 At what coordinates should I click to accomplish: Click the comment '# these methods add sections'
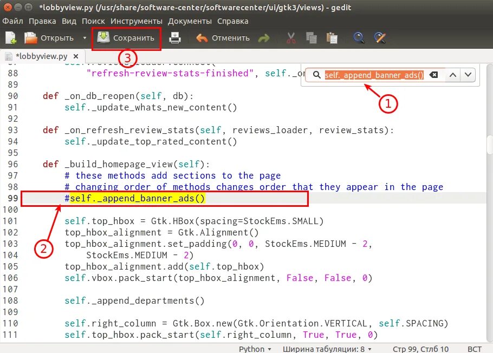click(173, 175)
